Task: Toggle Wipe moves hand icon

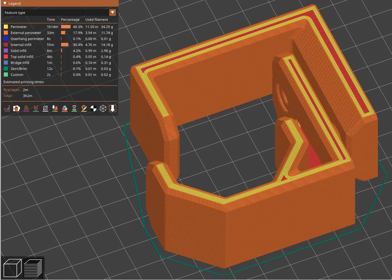Action: (17, 109)
